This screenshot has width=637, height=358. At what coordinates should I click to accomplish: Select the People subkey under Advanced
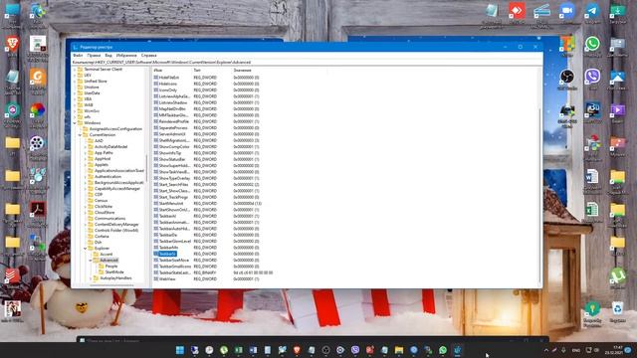pyautogui.click(x=111, y=267)
